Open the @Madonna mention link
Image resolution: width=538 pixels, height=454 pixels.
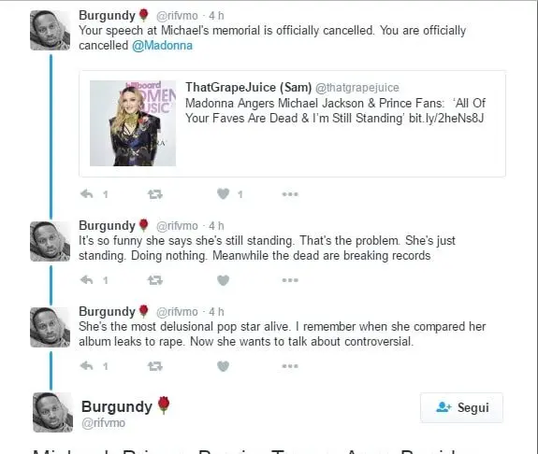[x=162, y=46]
